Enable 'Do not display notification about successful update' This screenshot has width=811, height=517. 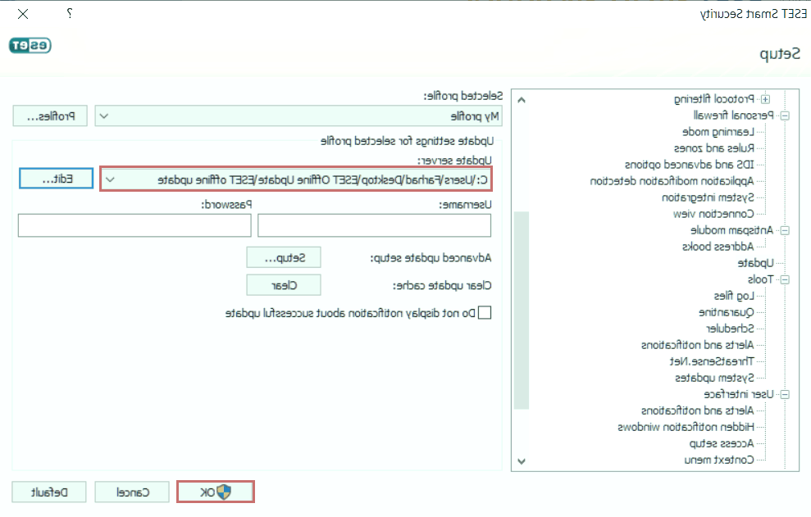click(485, 313)
